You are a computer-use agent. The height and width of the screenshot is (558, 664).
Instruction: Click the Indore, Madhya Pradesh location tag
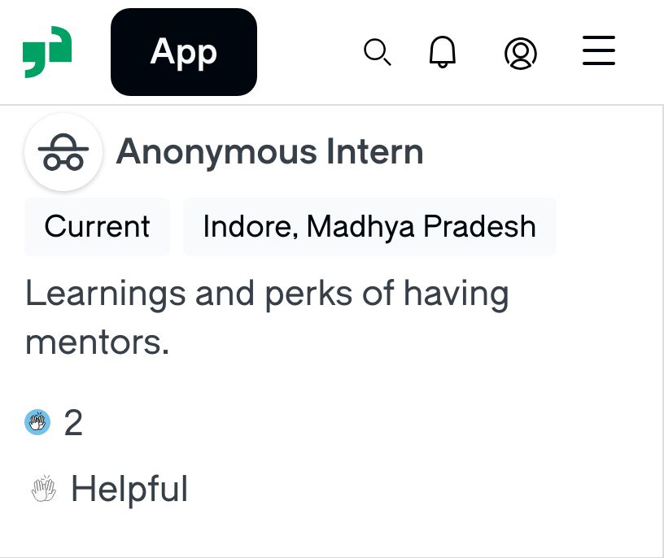369,226
